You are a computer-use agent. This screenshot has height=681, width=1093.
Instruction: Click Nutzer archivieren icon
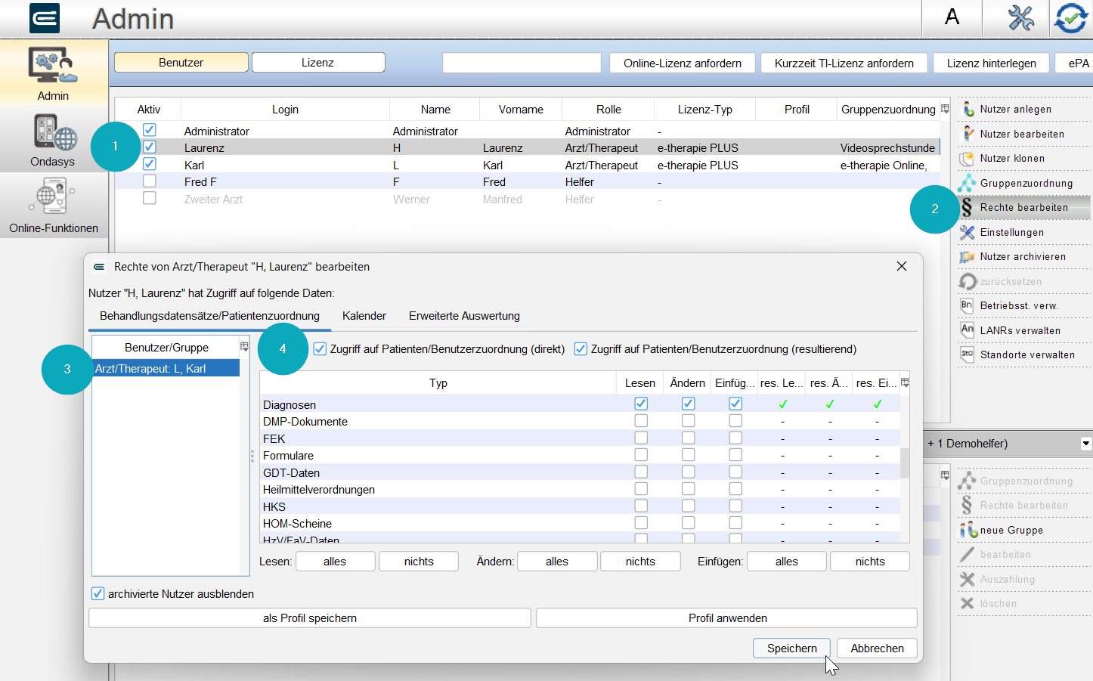click(x=968, y=257)
